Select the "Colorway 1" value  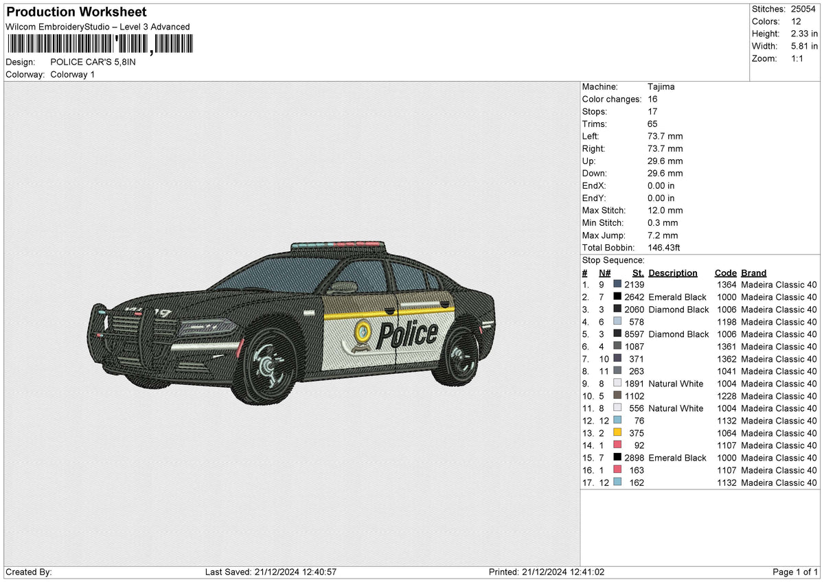73,74
